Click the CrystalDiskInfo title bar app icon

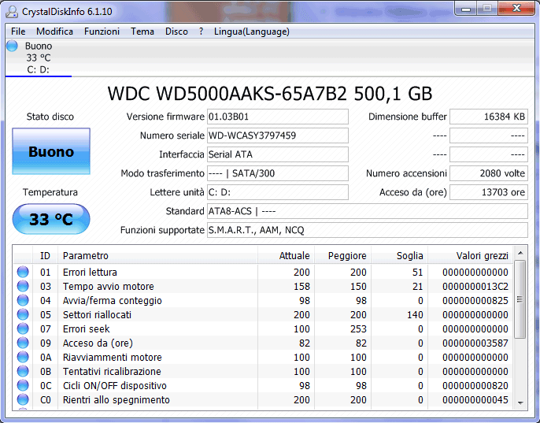(12, 11)
